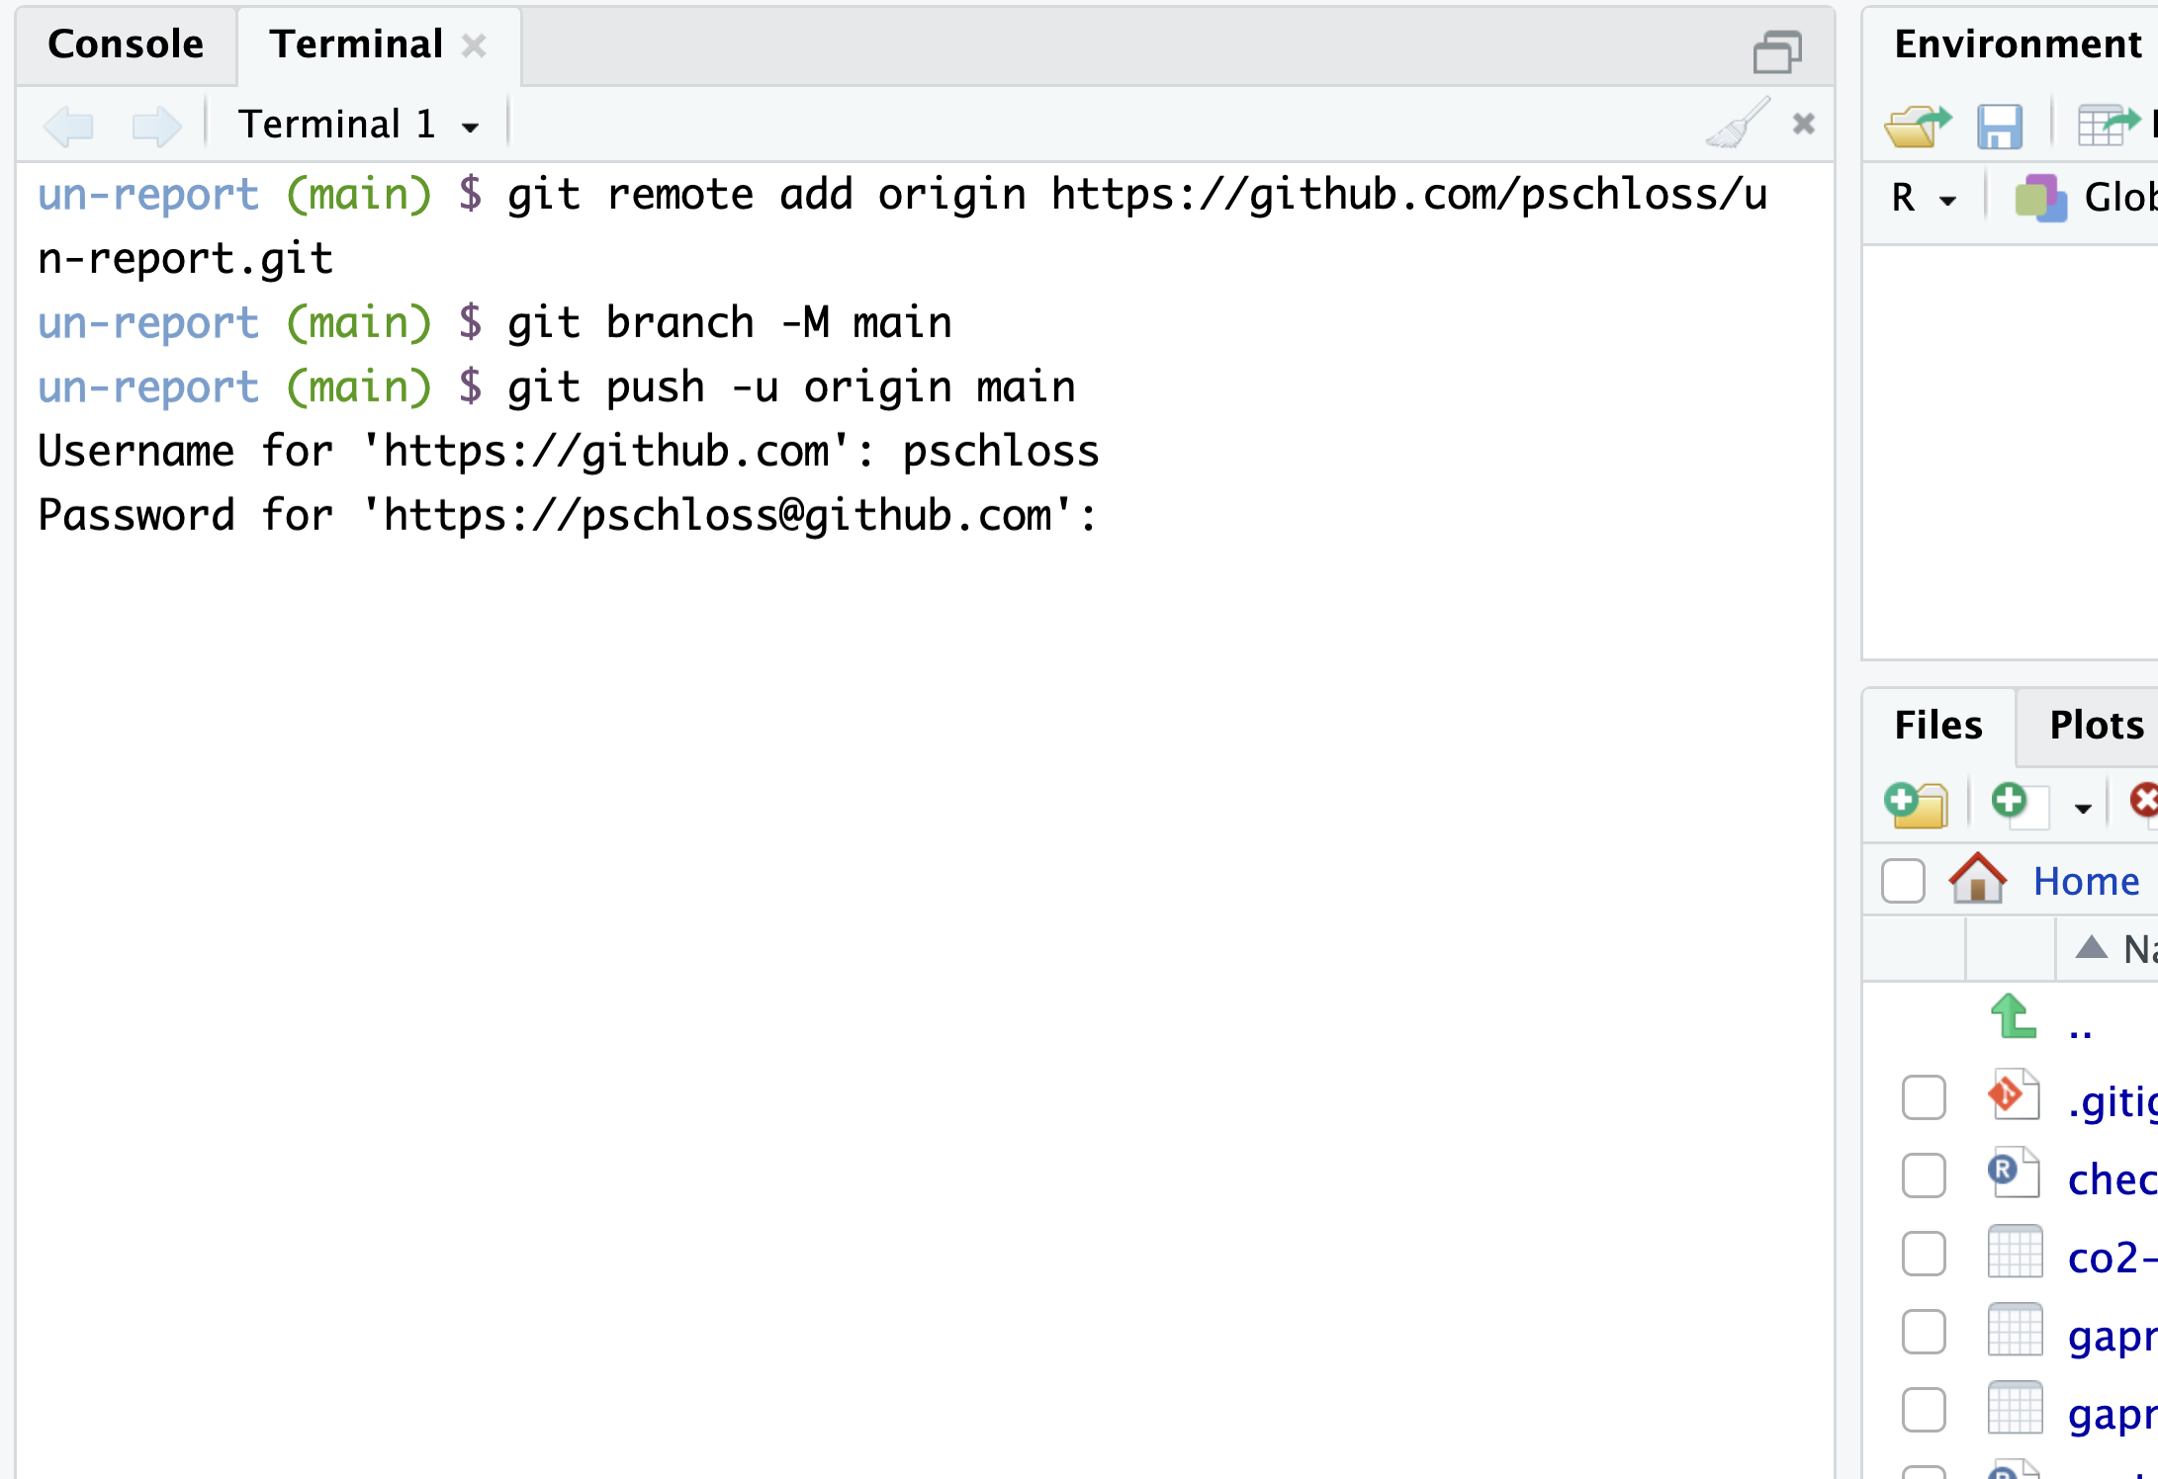This screenshot has height=1479, width=2158.
Task: Click the clear terminal broom icon
Action: pos(1738,124)
